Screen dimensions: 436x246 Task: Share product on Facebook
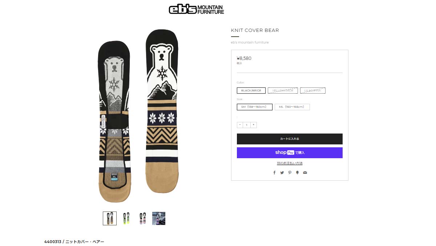(x=274, y=173)
